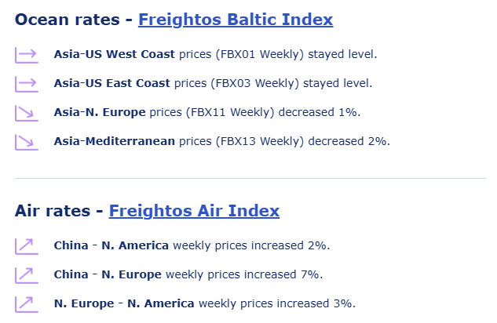Click the downward trend icon beside Asia-Mediterranean
The width and height of the screenshot is (497, 323).
(x=26, y=142)
